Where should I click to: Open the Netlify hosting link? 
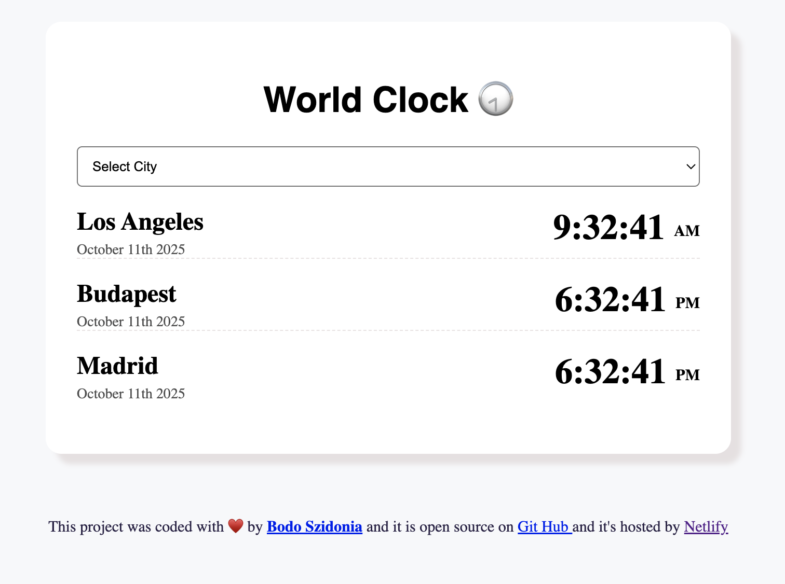point(706,526)
